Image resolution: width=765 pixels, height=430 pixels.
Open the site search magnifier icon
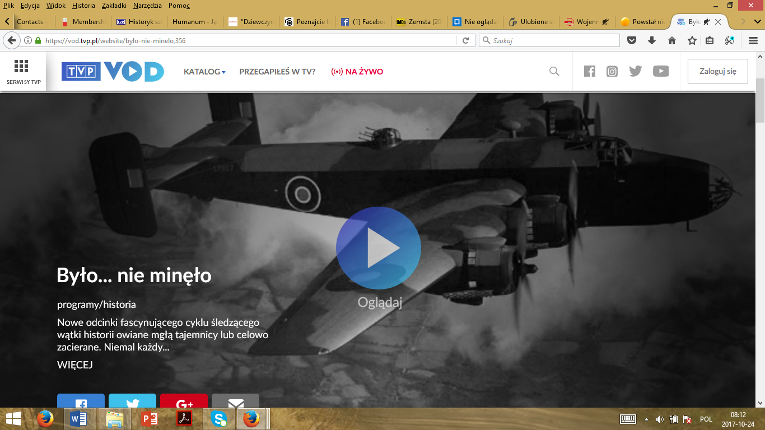pyautogui.click(x=554, y=71)
